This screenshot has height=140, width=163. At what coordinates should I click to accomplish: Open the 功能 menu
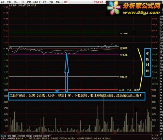coord(9,2)
